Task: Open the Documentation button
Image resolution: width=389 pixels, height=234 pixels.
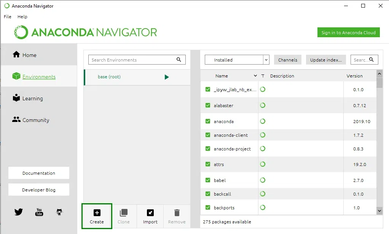Action: coord(39,173)
